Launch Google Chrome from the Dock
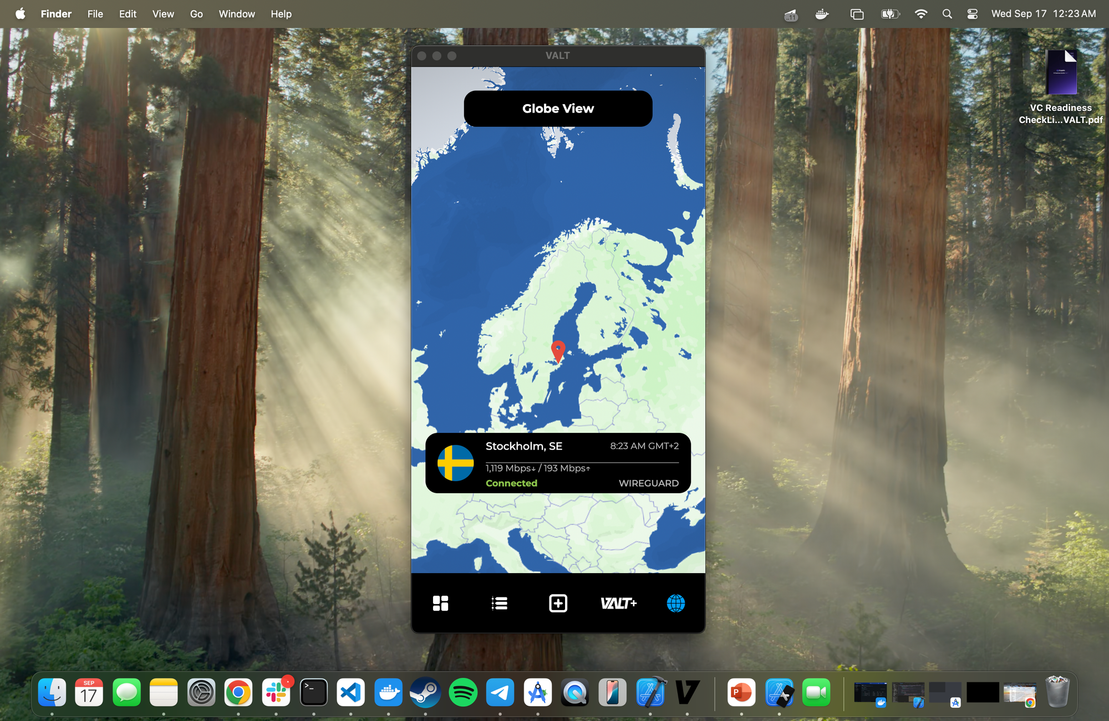1109x721 pixels. tap(238, 692)
